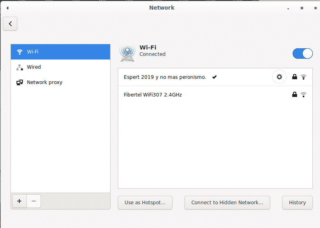
Task: Click the Wi-Fi antenna header icon
Action: click(127, 53)
